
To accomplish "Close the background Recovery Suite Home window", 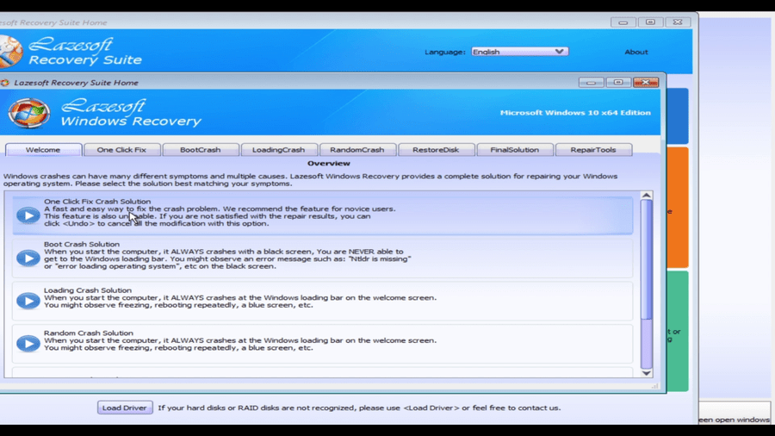I will [x=678, y=22].
